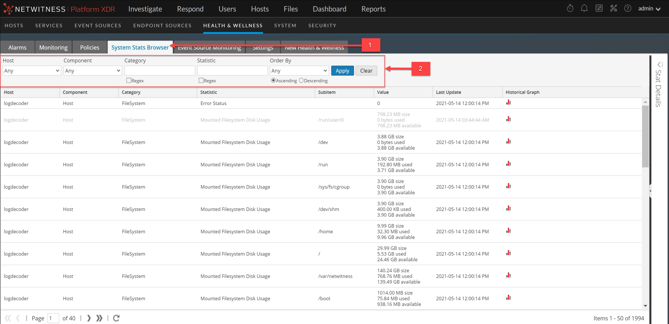Refresh the stats table with reload icon
This screenshot has width=669, height=324.
[x=116, y=318]
